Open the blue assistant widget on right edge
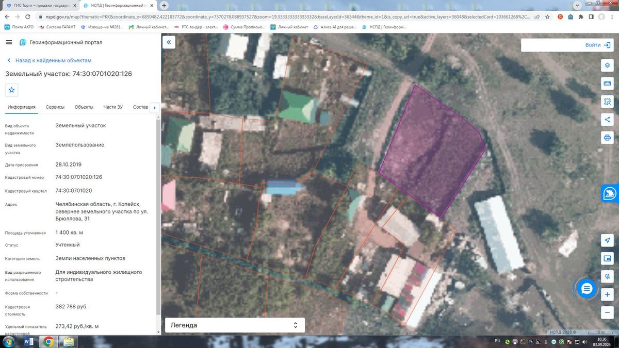 [x=611, y=193]
